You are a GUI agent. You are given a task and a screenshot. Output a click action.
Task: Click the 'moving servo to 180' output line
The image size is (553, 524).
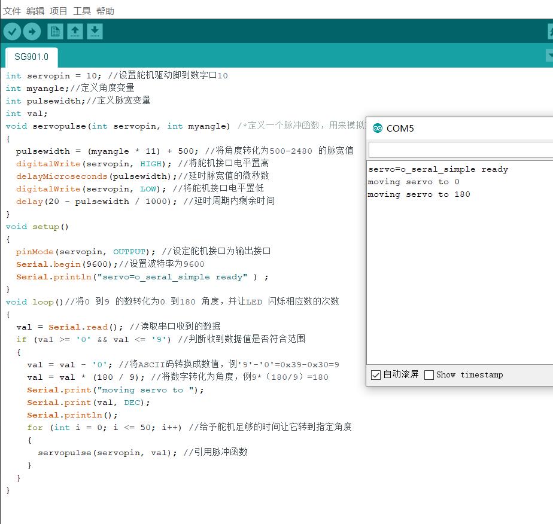click(418, 194)
